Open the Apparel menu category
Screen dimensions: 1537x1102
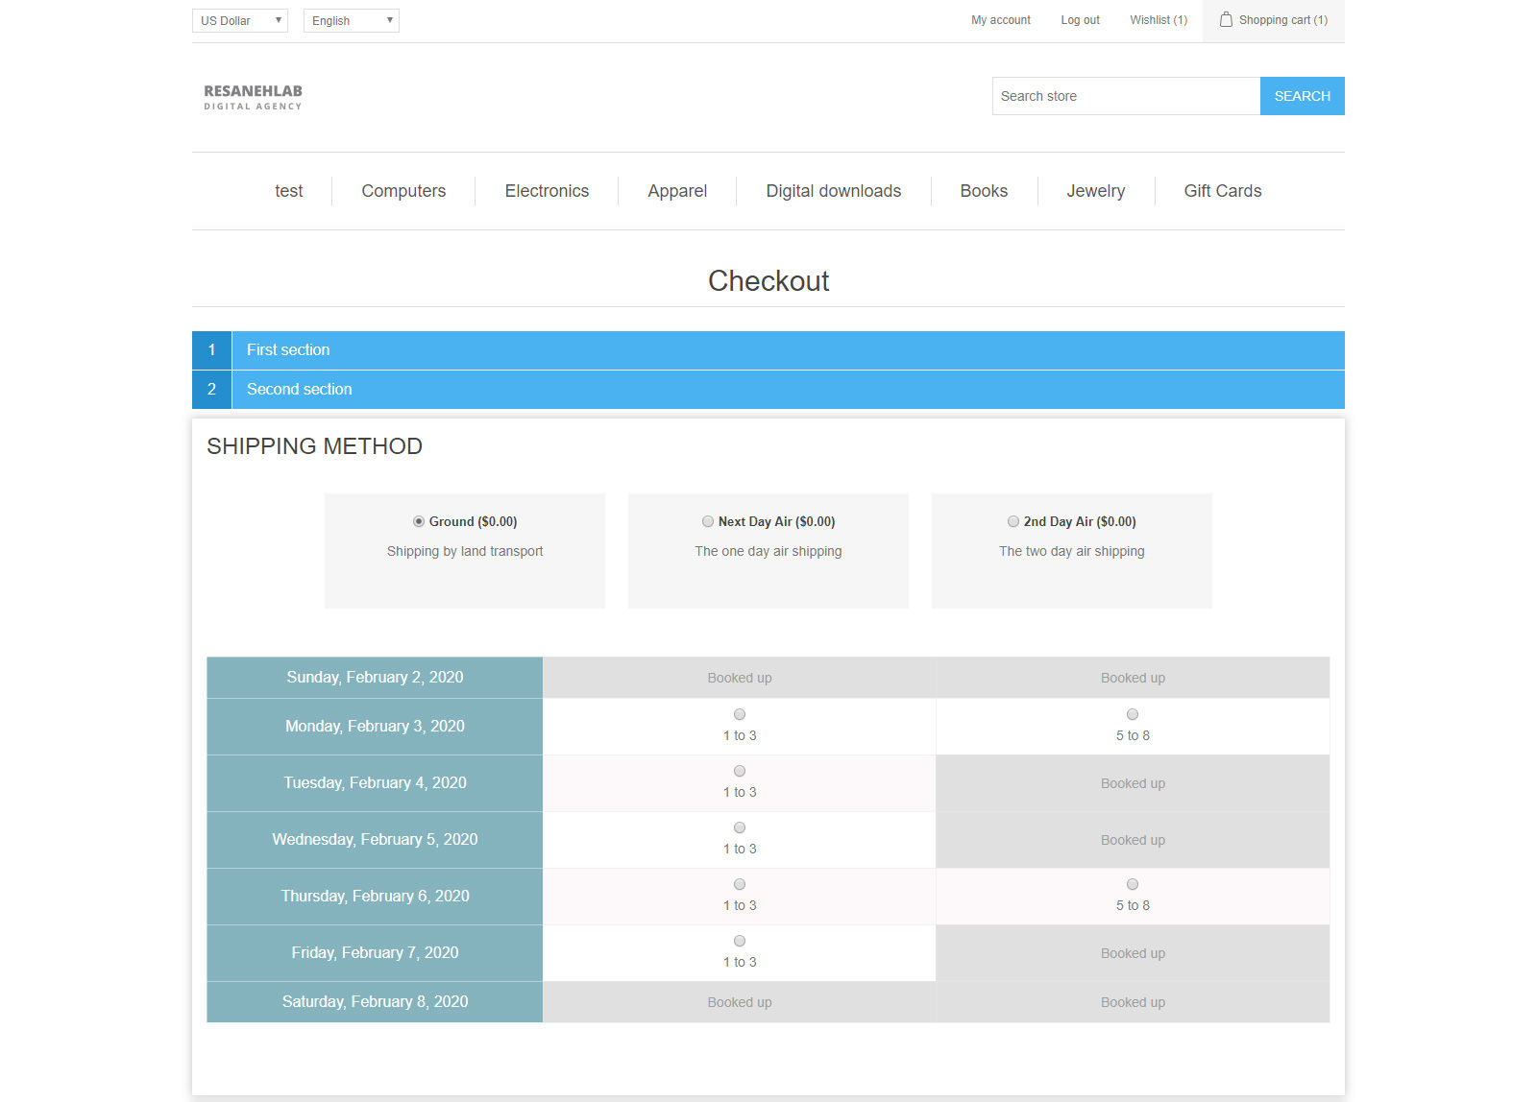(677, 191)
